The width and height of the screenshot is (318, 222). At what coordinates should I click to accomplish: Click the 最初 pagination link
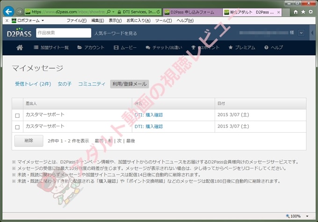pyautogui.click(x=99, y=141)
